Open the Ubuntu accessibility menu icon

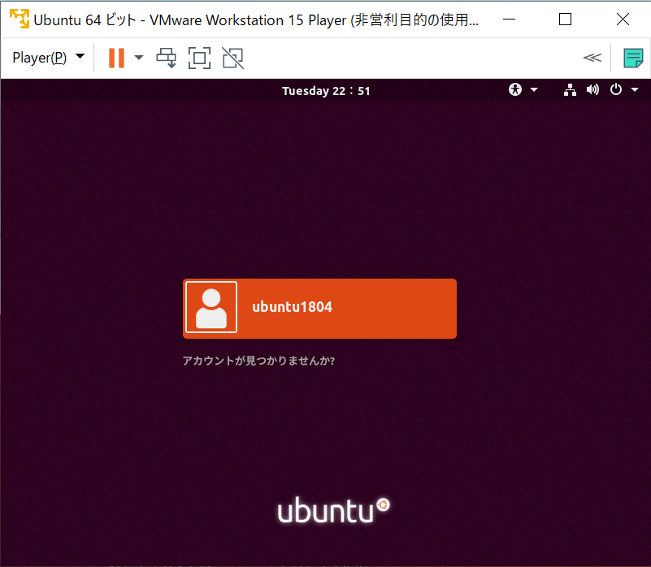(x=515, y=89)
